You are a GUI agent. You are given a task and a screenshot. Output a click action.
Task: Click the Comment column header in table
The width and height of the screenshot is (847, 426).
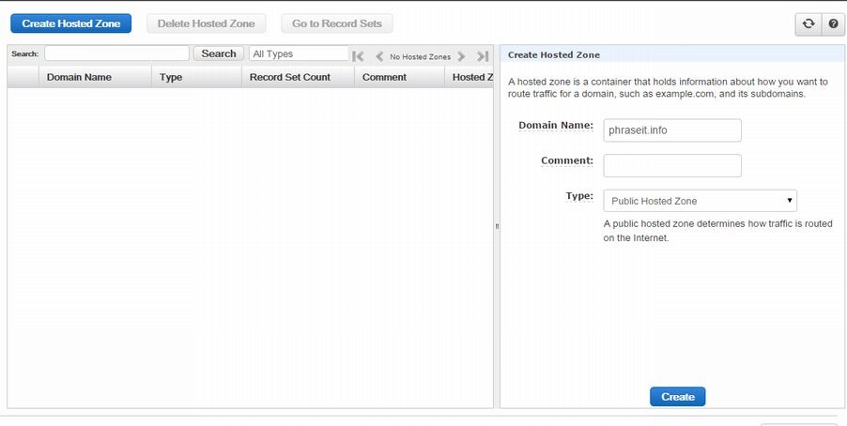(x=384, y=77)
